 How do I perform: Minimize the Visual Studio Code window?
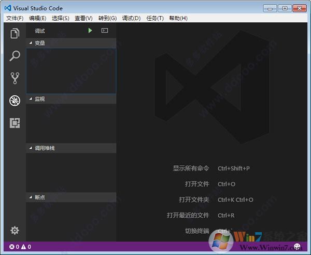(270, 8)
